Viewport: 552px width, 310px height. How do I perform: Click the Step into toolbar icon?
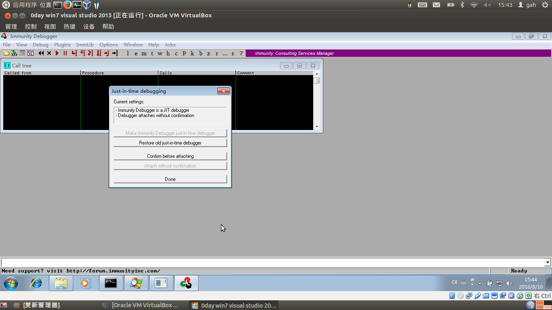[74, 53]
